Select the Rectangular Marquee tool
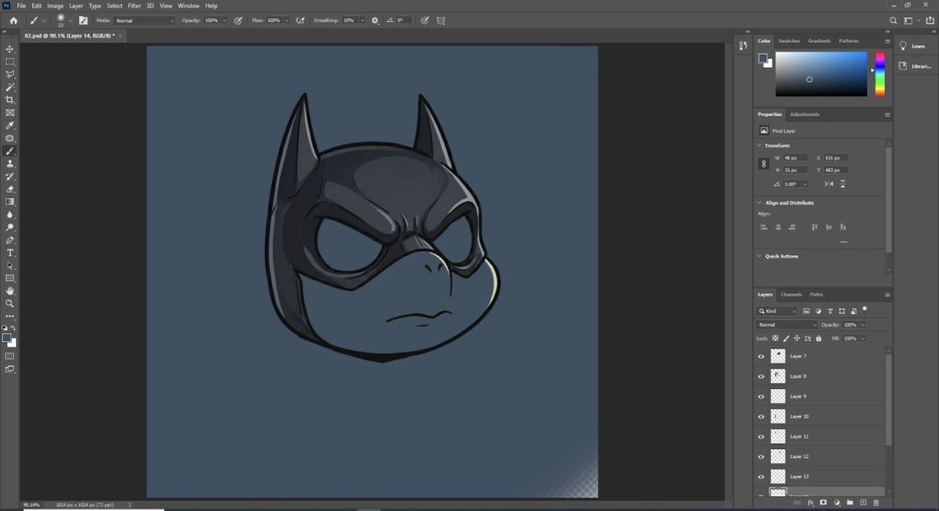 click(10, 61)
